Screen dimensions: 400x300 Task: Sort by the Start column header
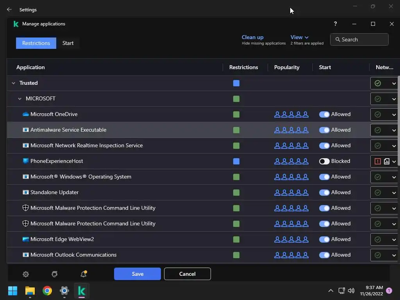[325, 67]
